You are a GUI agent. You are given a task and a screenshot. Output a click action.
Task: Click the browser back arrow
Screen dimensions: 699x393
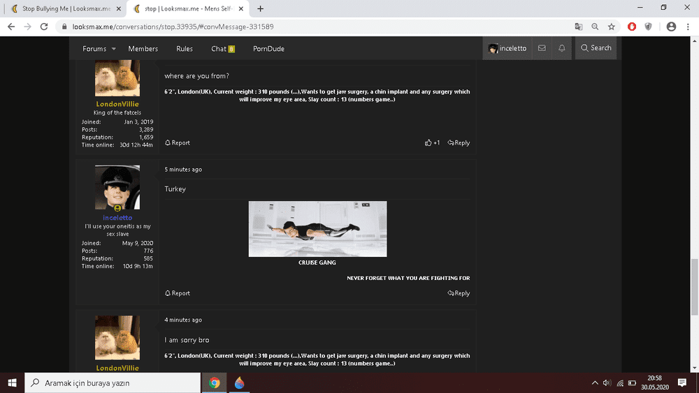pyautogui.click(x=11, y=27)
